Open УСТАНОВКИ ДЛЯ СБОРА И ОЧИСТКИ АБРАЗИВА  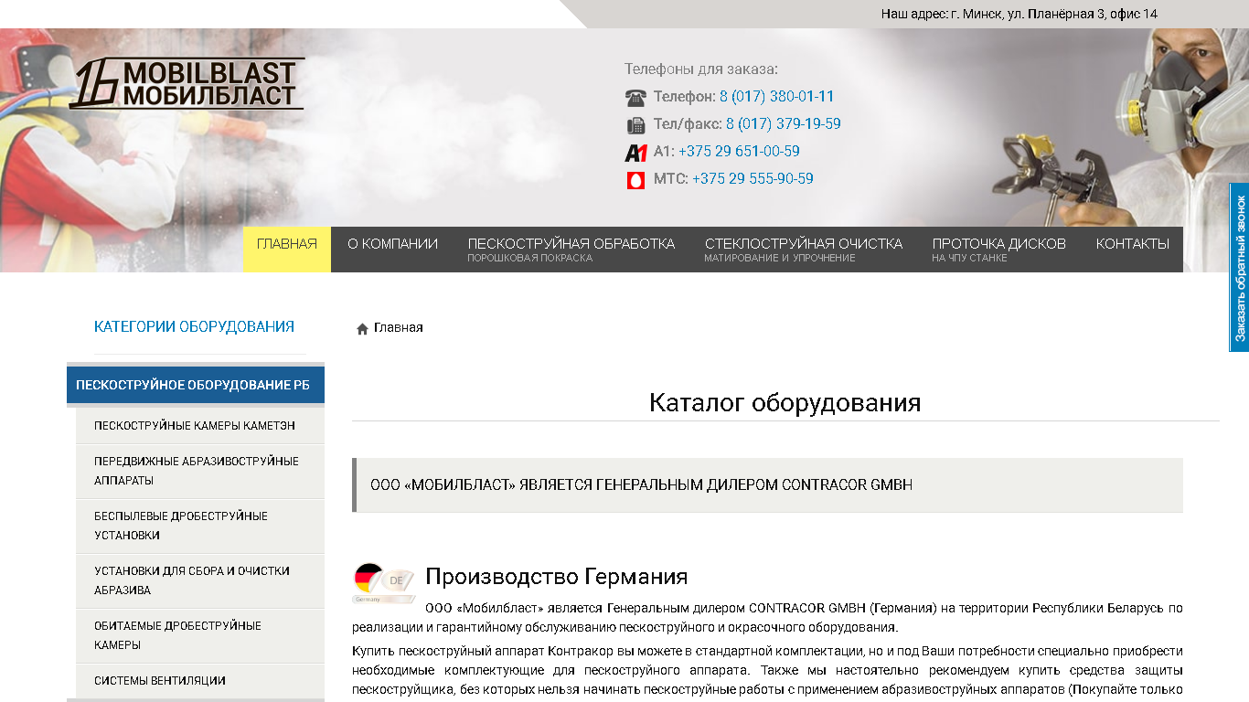(x=200, y=580)
